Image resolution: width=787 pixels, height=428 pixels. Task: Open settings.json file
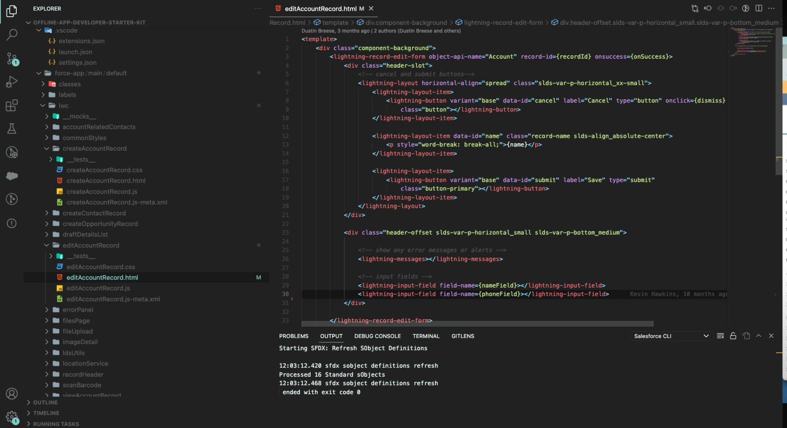78,62
